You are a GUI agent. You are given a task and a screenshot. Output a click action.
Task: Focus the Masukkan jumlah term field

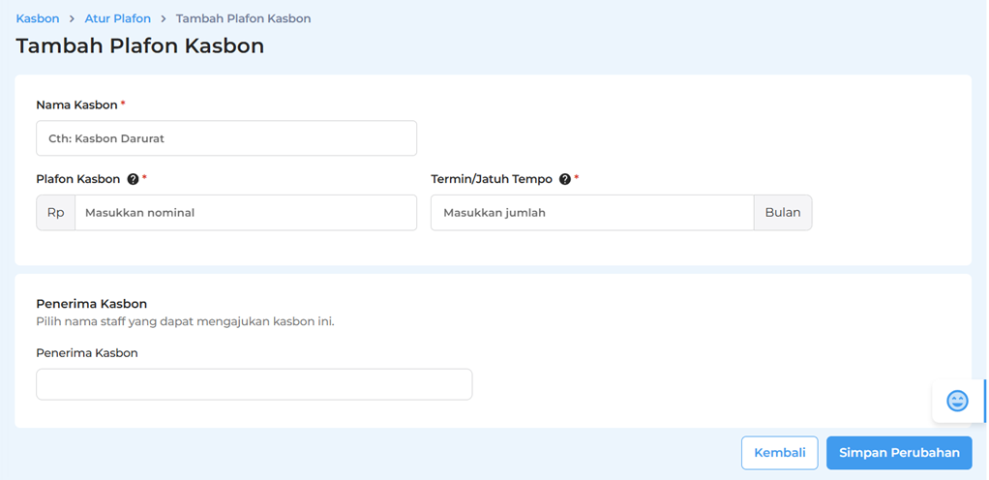click(x=591, y=213)
